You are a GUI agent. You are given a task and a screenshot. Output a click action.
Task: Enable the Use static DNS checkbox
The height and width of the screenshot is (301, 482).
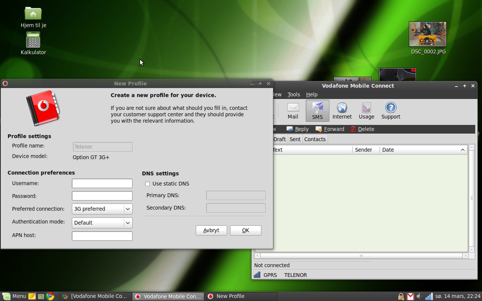pyautogui.click(x=148, y=184)
